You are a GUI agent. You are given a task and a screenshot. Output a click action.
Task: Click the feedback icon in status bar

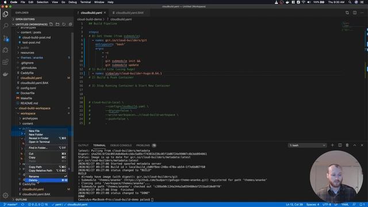coord(354,205)
